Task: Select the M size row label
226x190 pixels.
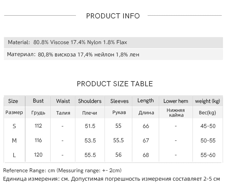Action: [14, 141]
